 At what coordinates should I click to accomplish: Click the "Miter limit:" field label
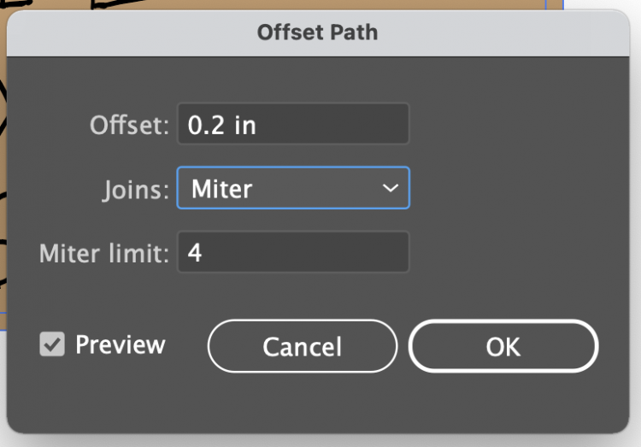(x=103, y=253)
